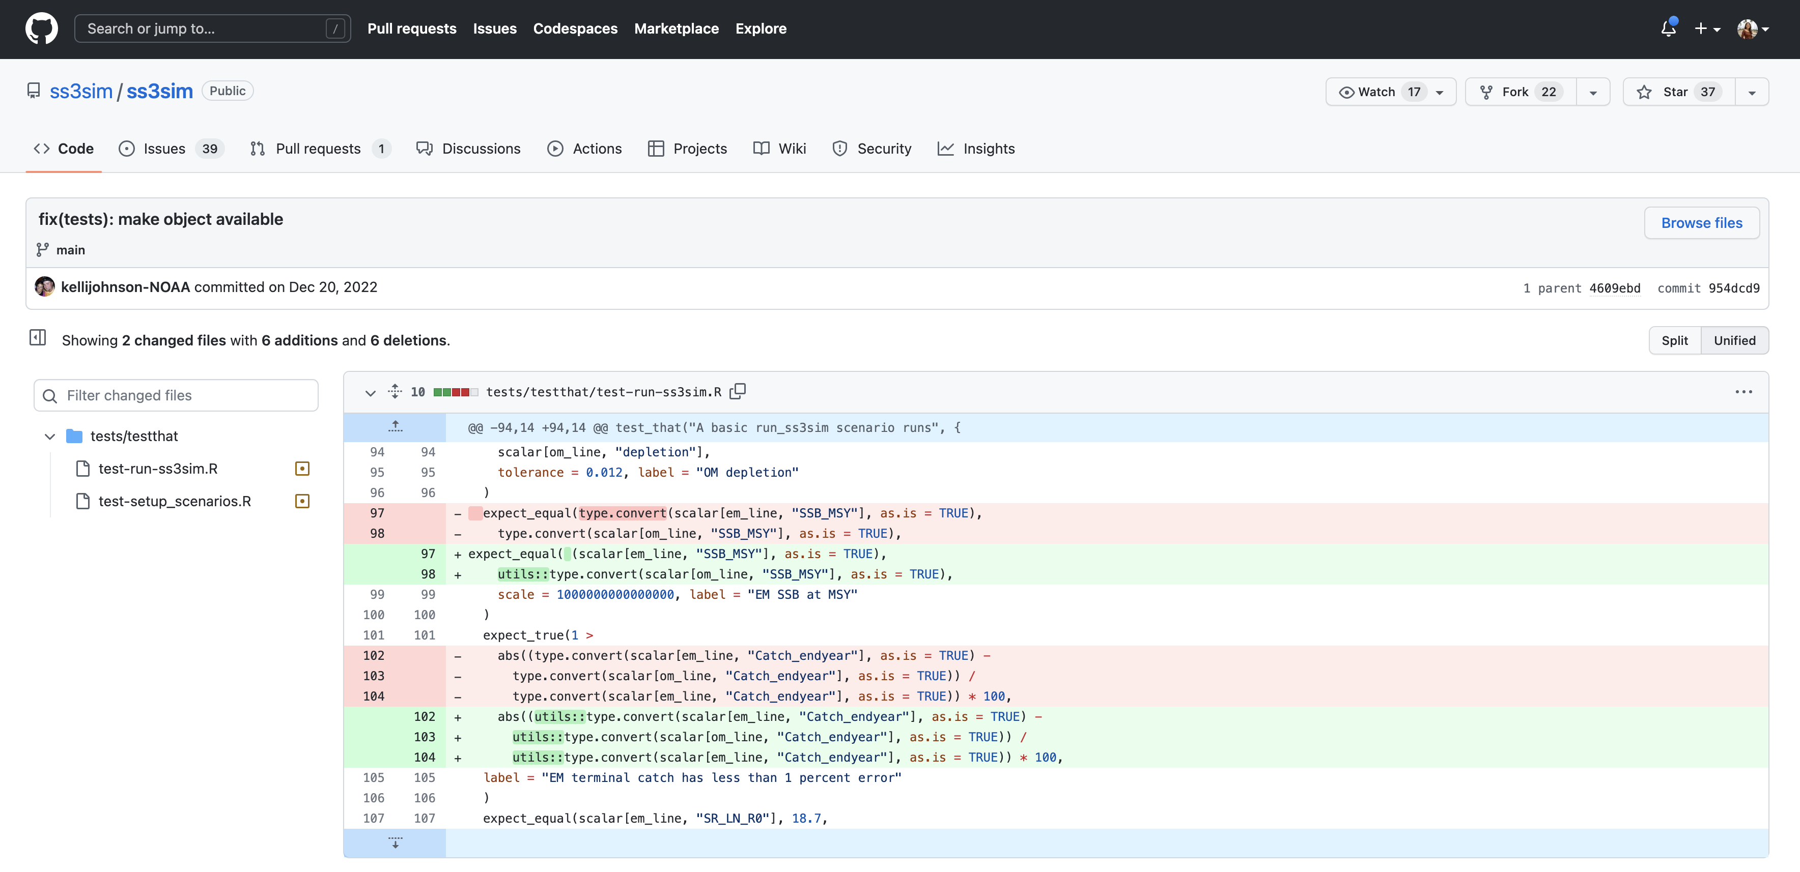Viewport: 1800px width, 872px height.
Task: Focus the Filter changed files field
Action: (176, 396)
